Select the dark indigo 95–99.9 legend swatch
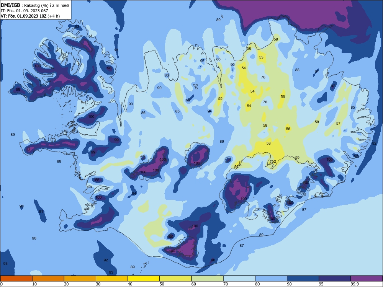383x287 pixels. (335, 279)
